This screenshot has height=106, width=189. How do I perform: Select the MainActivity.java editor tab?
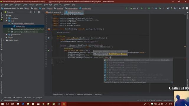pyautogui.click(x=74, y=12)
